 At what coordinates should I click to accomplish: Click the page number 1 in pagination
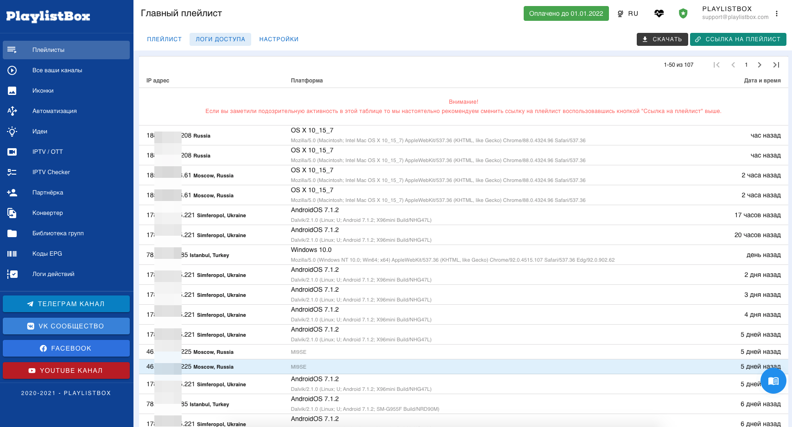pyautogui.click(x=746, y=65)
